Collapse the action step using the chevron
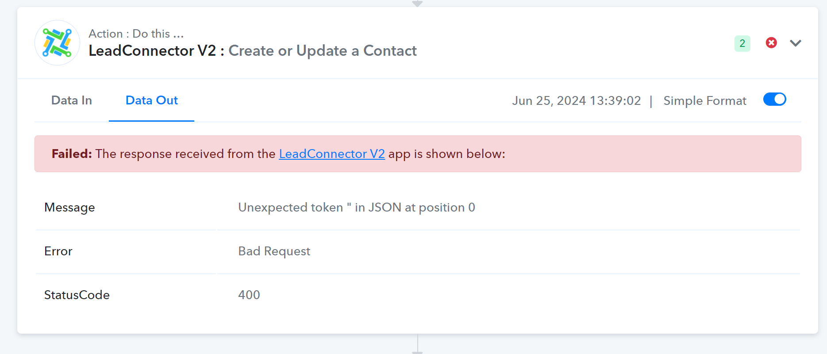 pos(796,43)
